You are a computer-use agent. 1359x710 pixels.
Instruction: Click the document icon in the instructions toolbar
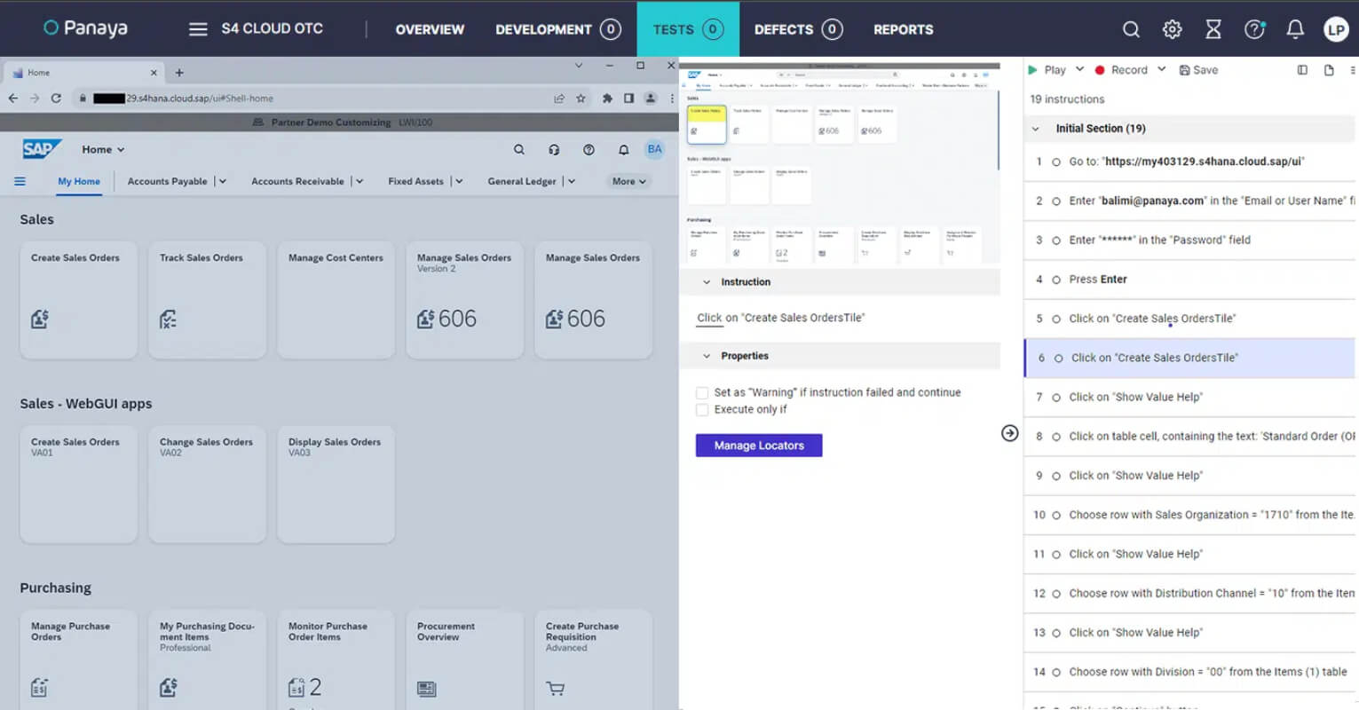pos(1329,70)
